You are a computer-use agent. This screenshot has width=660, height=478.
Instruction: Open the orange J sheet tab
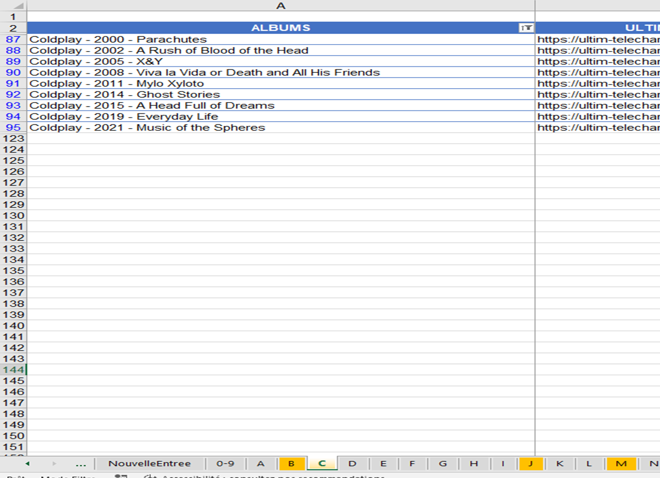[530, 464]
